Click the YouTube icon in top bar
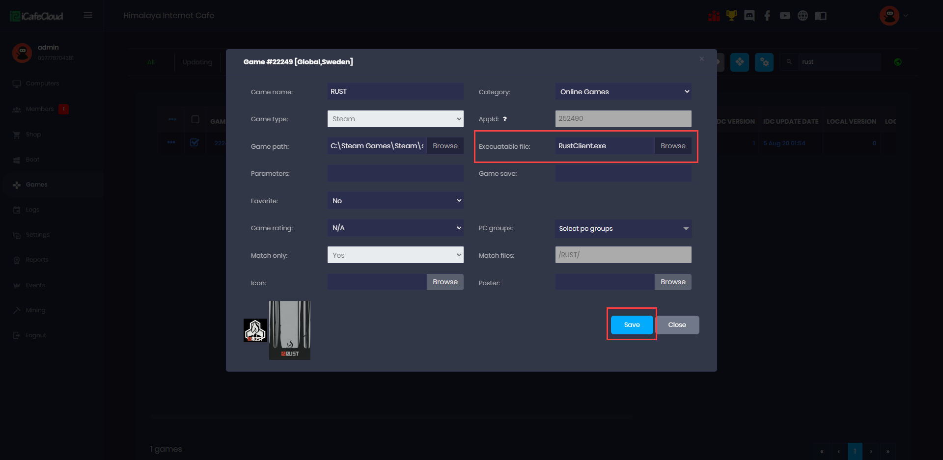Viewport: 943px width, 460px height. 785,16
